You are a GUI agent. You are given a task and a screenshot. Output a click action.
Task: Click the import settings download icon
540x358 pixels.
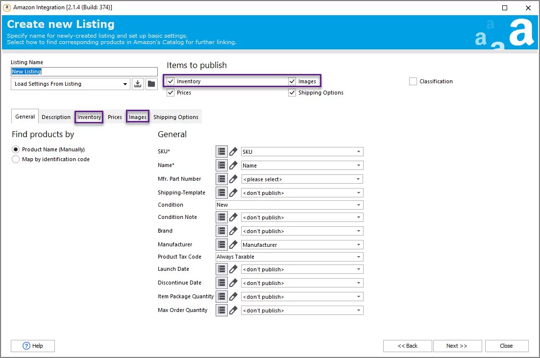click(138, 84)
